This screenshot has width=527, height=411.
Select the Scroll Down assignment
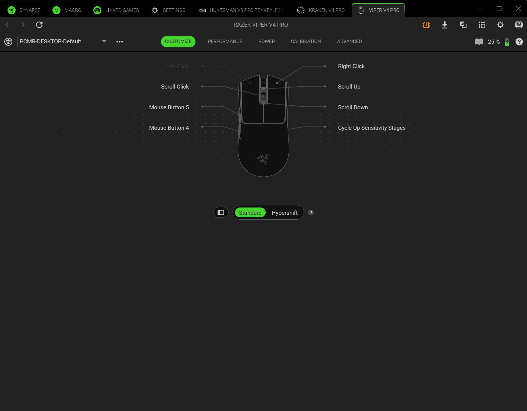pos(353,107)
